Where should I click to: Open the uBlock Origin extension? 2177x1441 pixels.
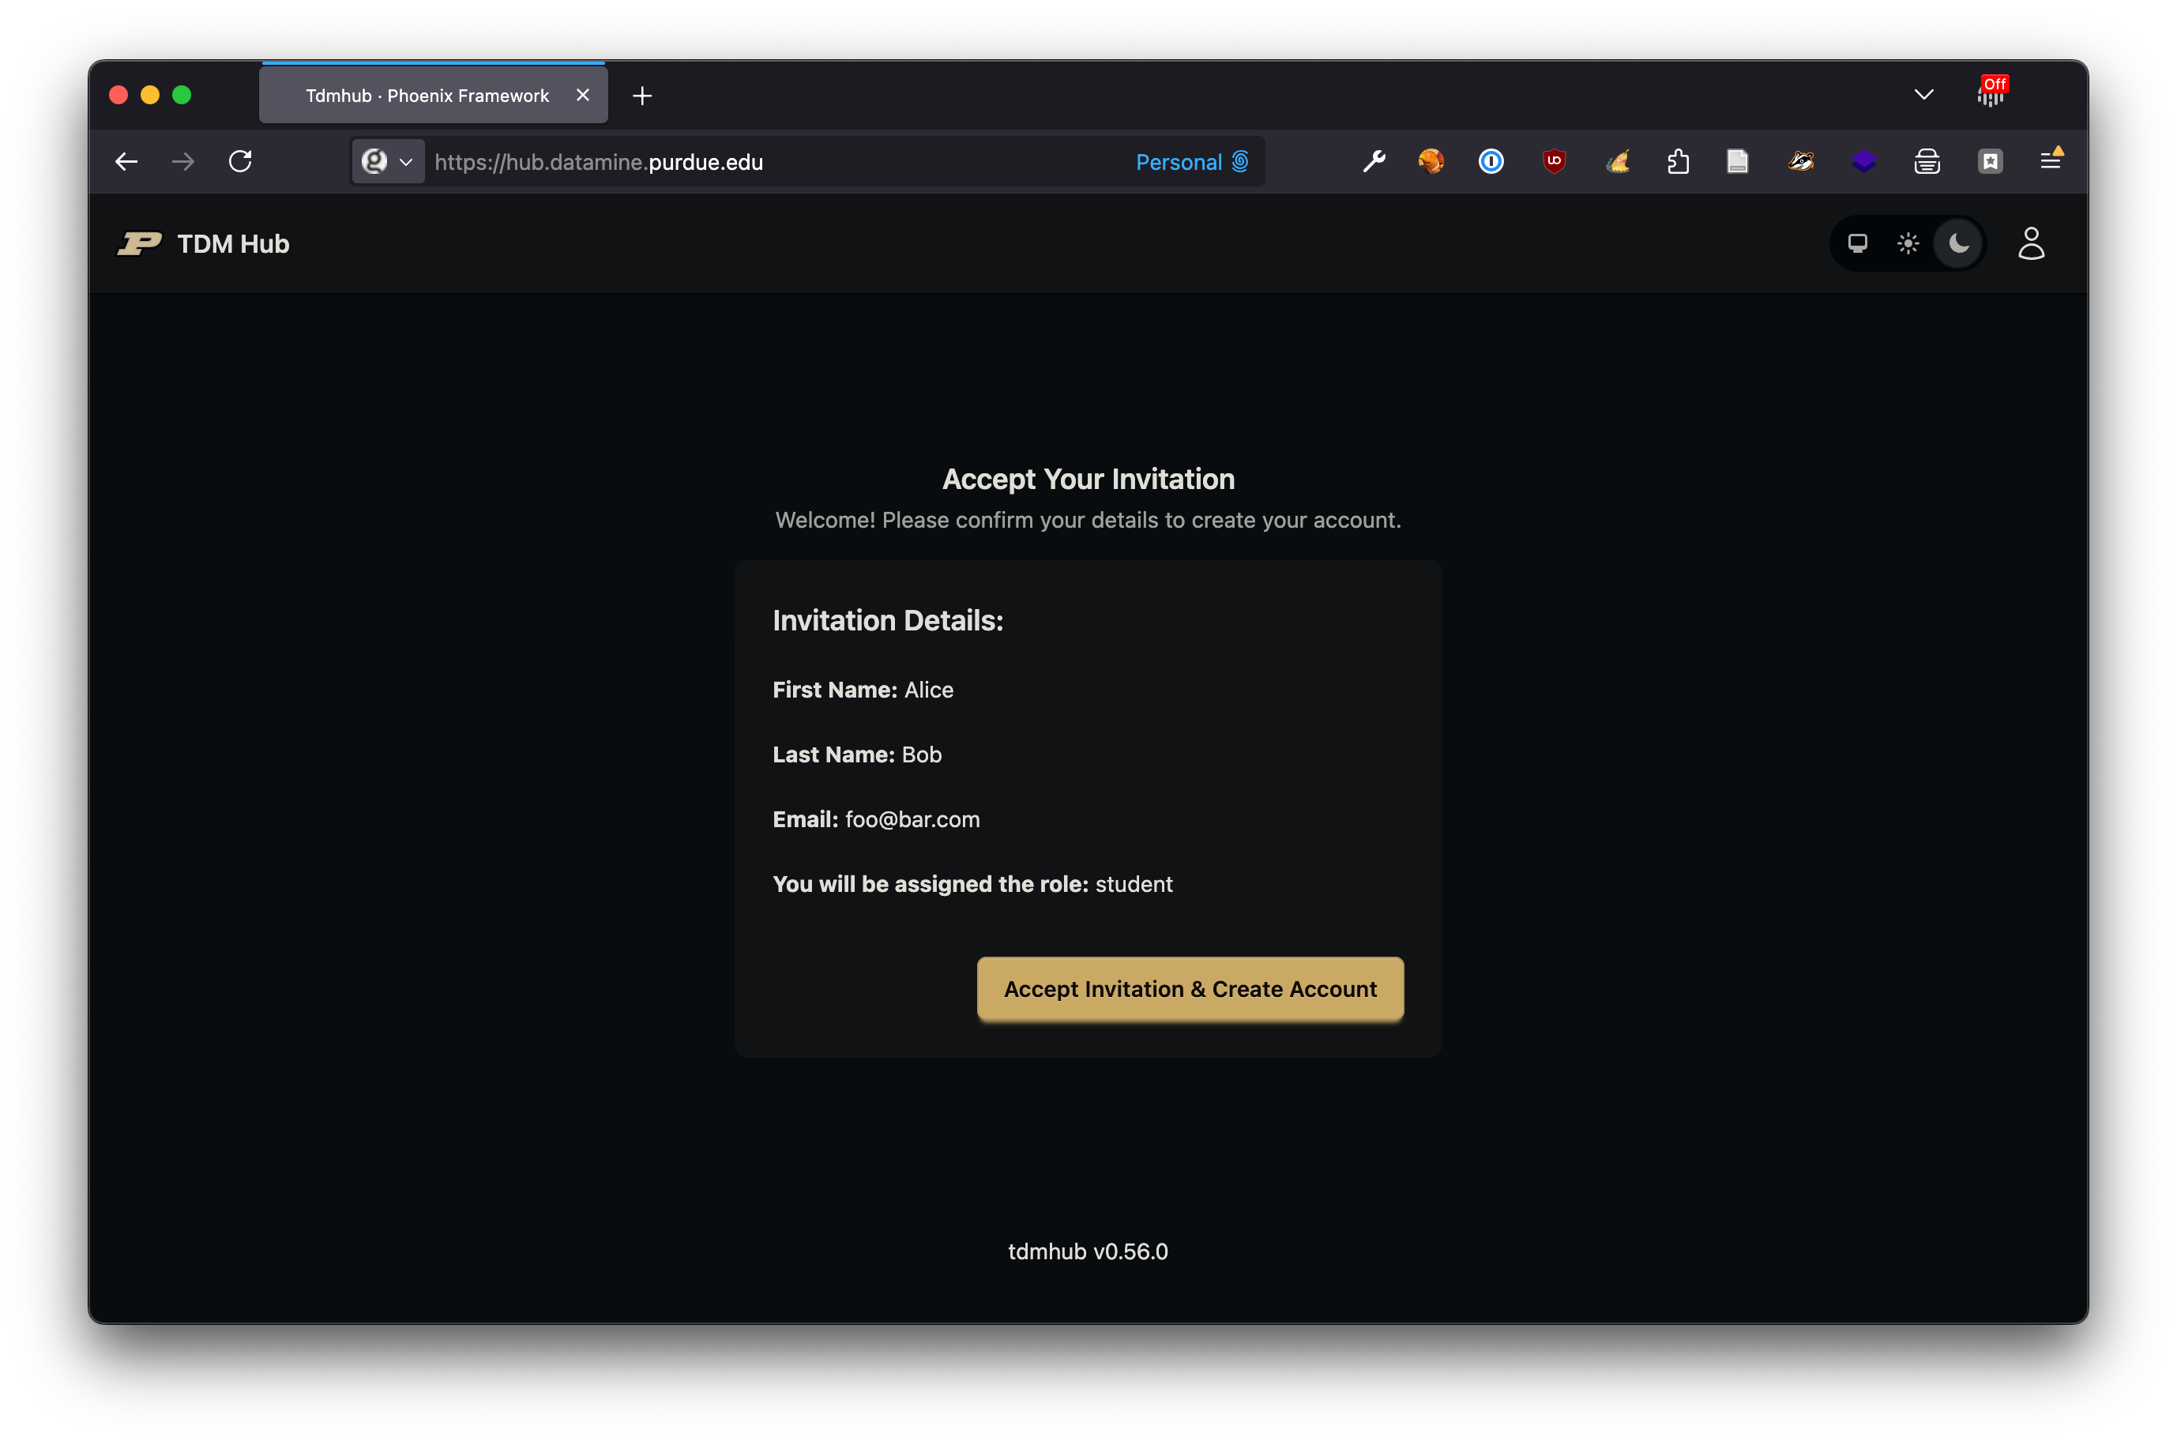(1555, 161)
